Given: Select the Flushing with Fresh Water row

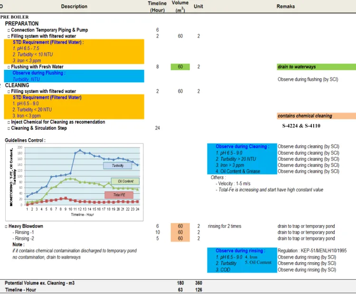Looking at the screenshot, I should [37, 67].
